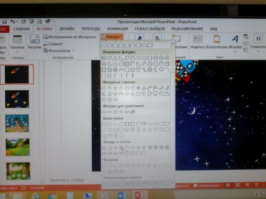Viewport: 266px width, 199px height.
Task: Undo last action with arrow icon
Action: 13,22
